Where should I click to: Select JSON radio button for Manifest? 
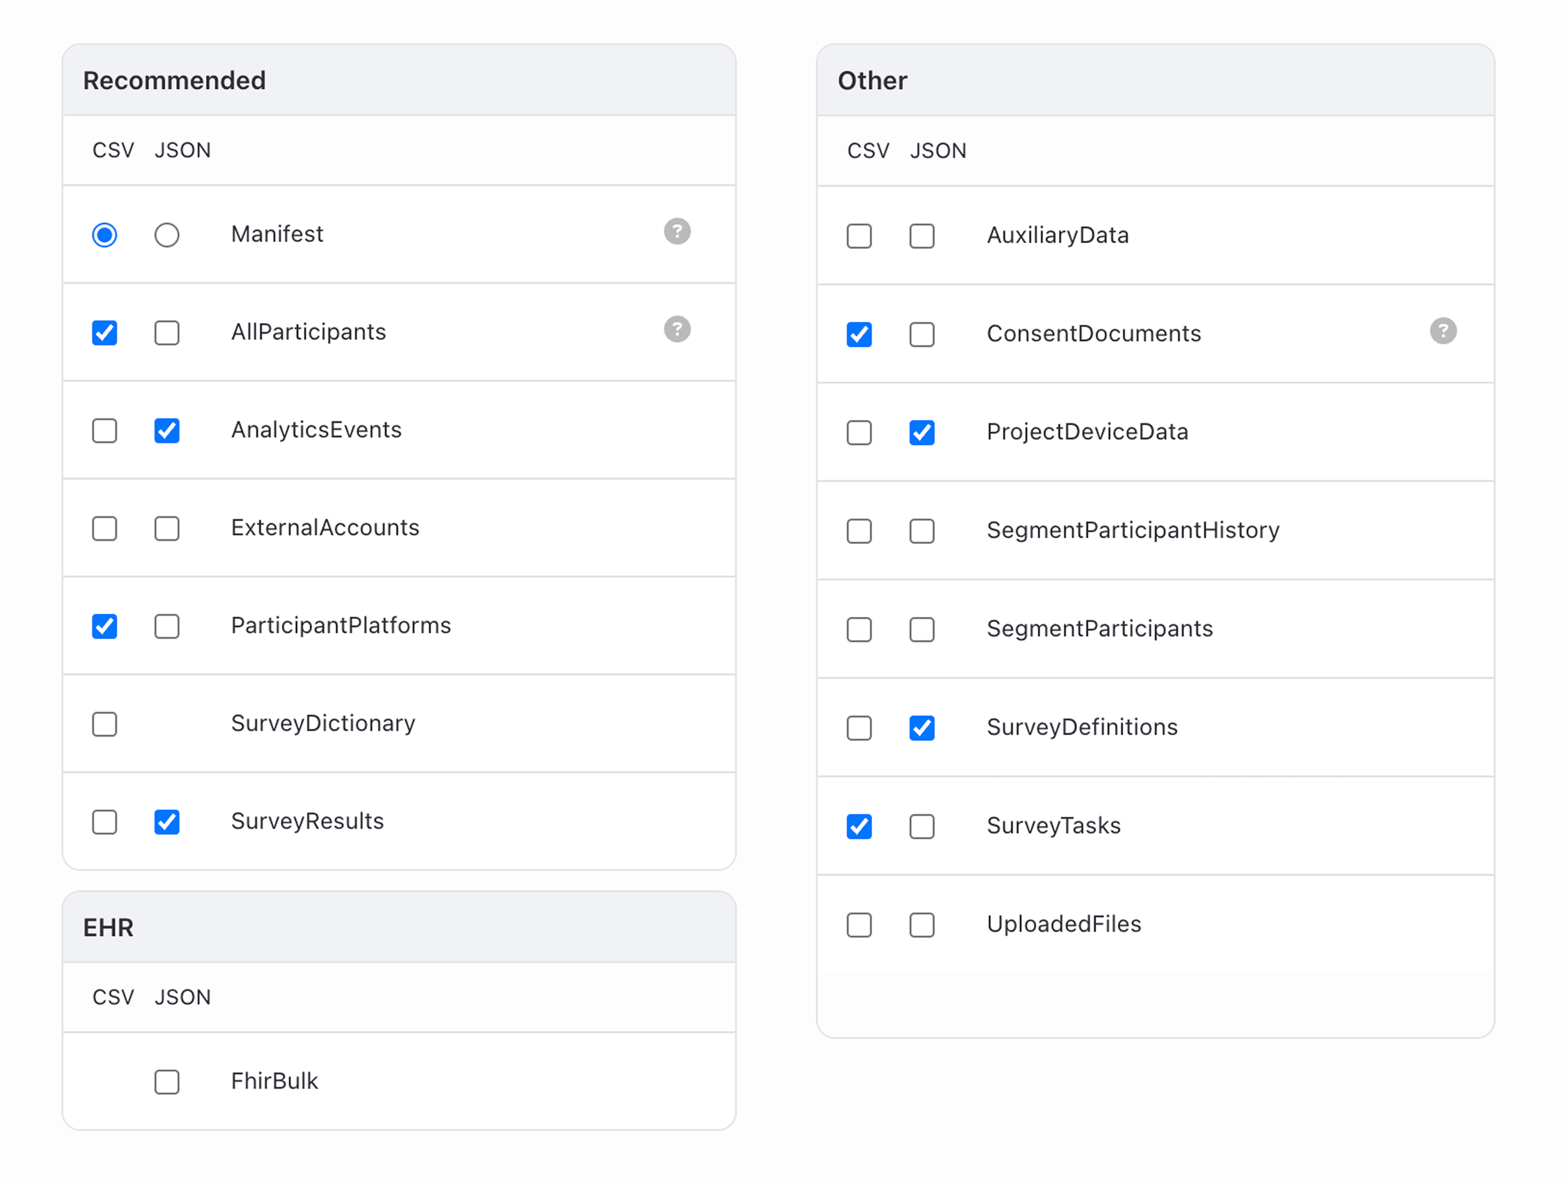[166, 235]
